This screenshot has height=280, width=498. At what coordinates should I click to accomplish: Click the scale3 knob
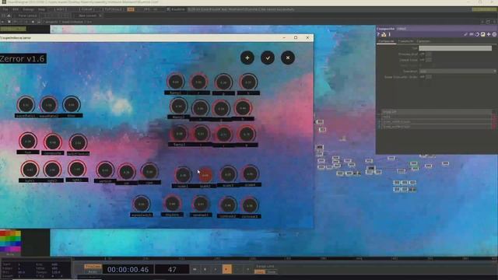[x=228, y=174]
